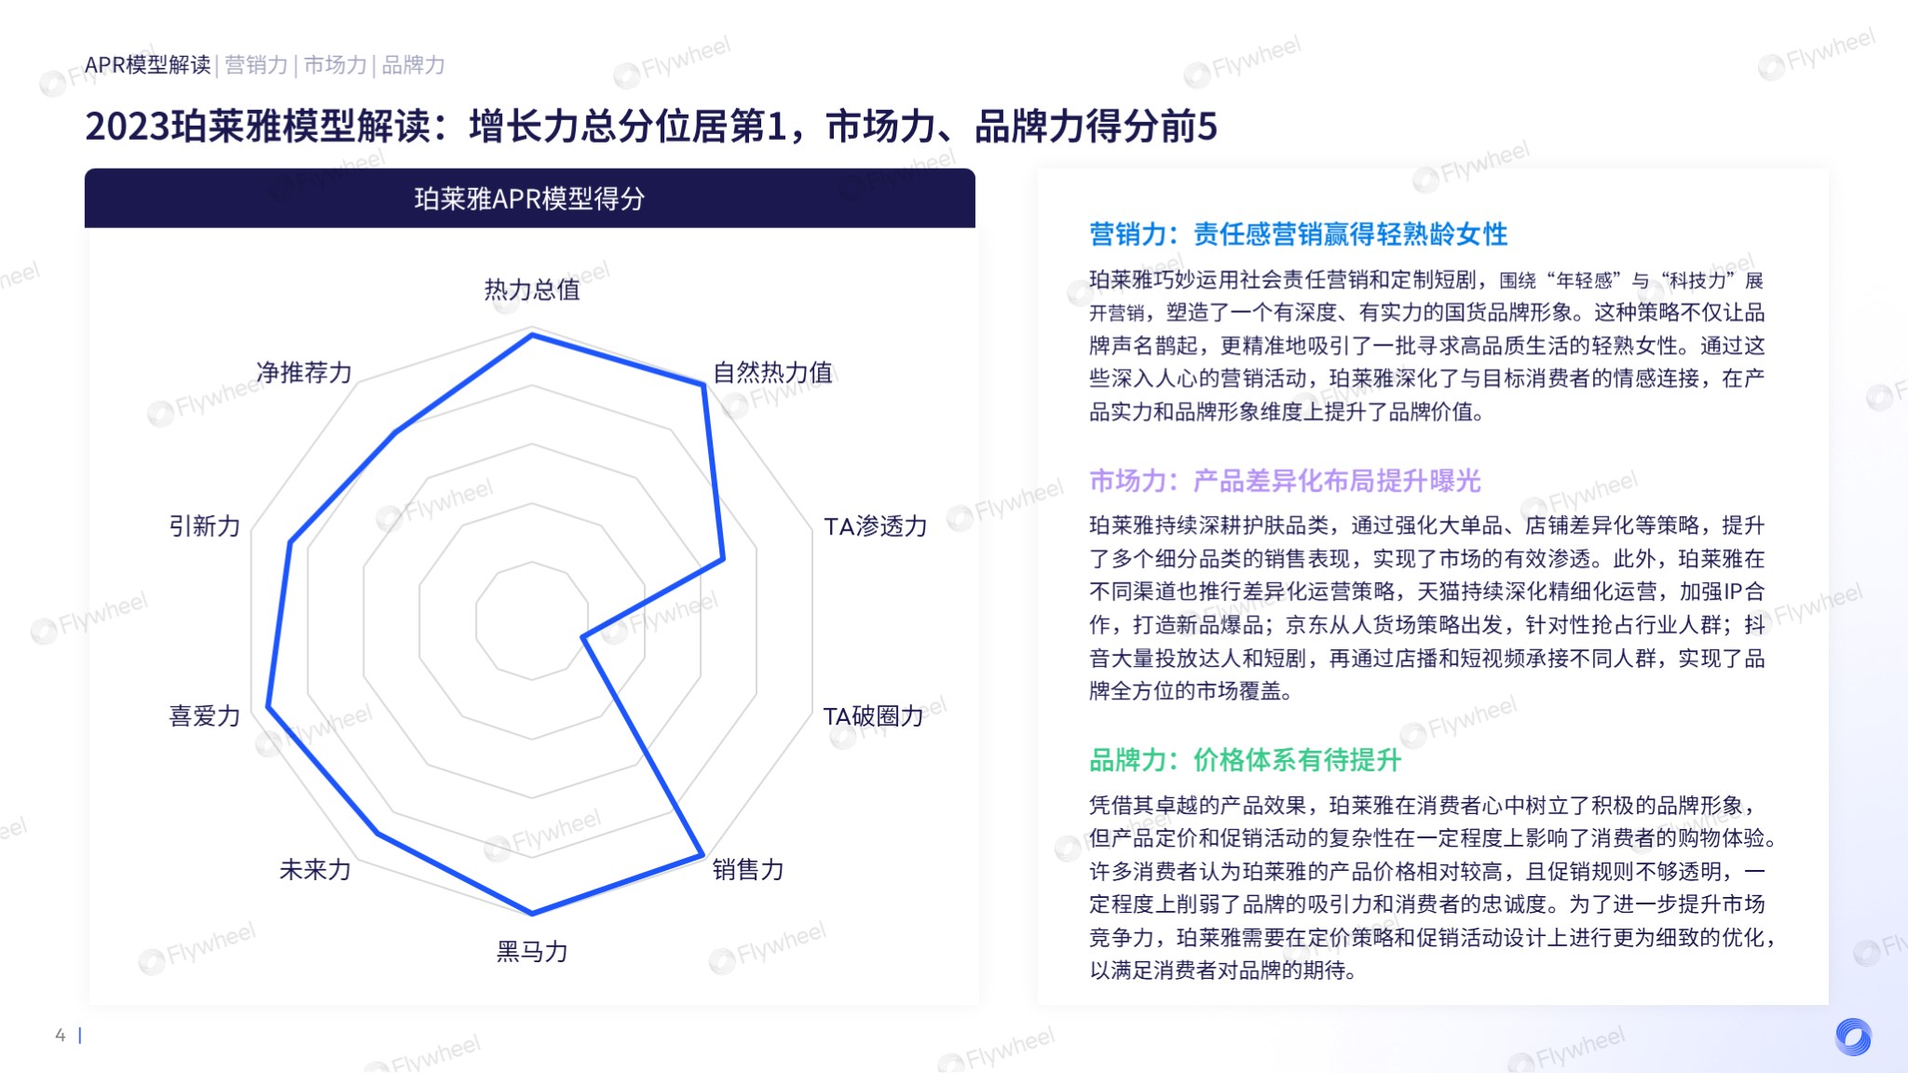This screenshot has height=1073, width=1908.
Task: Click the TA渗透力 radar axis label
Action: [x=876, y=526]
